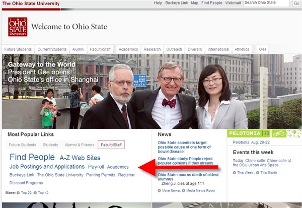This screenshot has width=302, height=208.
Task: Open the Map link
Action: (194, 3)
